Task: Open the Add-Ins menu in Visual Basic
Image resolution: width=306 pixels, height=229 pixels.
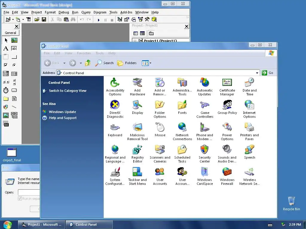Action: click(x=126, y=12)
